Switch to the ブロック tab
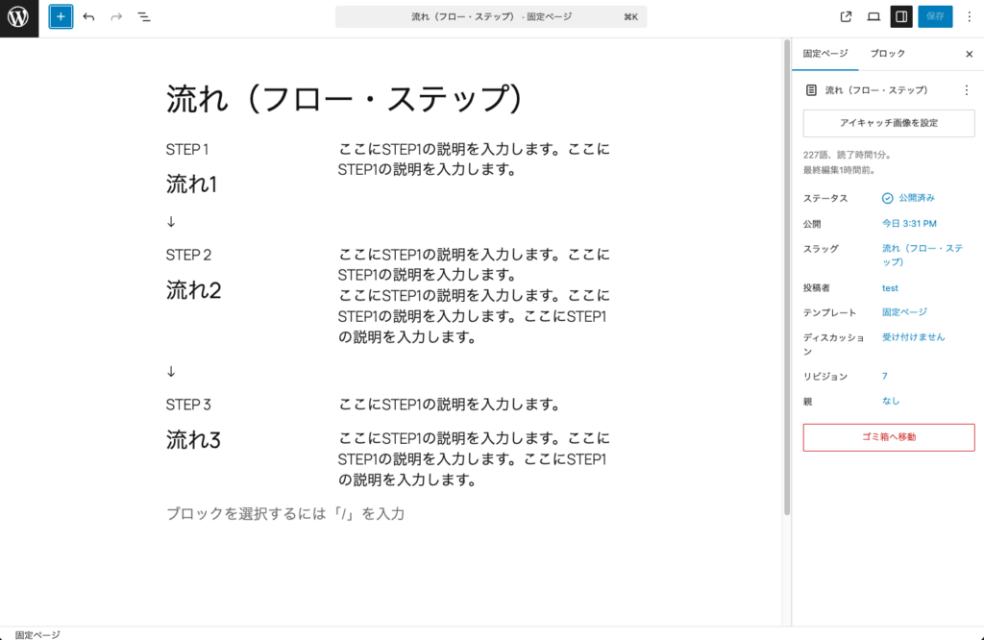The image size is (984, 640). tap(887, 54)
